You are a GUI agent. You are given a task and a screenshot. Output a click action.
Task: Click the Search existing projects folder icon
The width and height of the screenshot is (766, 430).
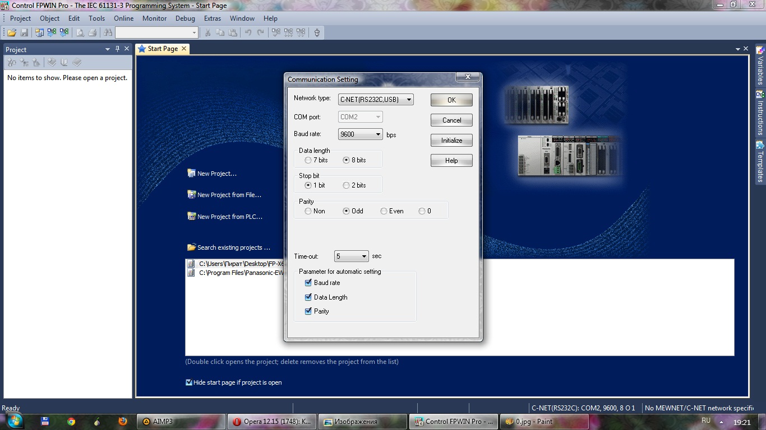tap(191, 247)
